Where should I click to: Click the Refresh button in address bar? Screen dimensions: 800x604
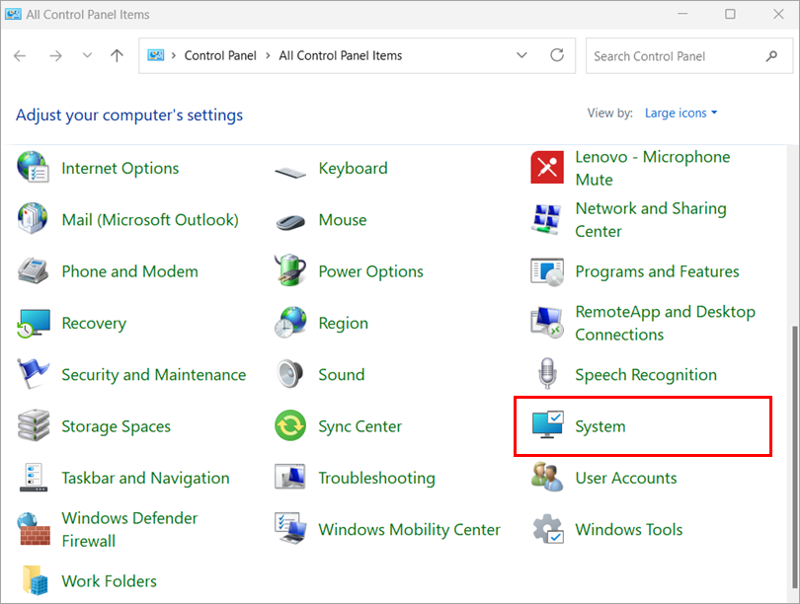pyautogui.click(x=557, y=56)
